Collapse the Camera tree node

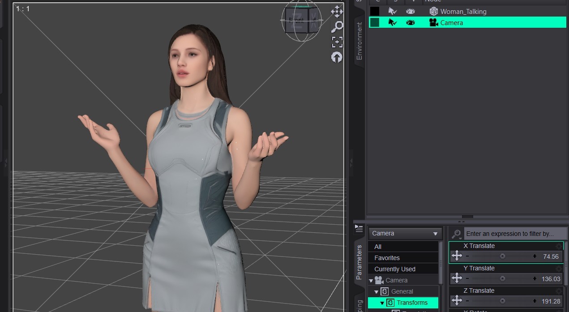[x=371, y=281]
